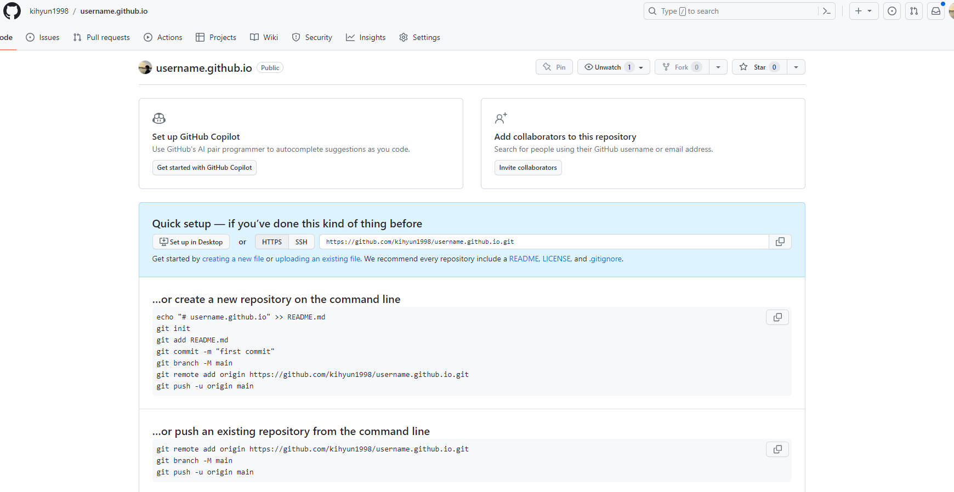Click the username.github.io repository title

[204, 68]
